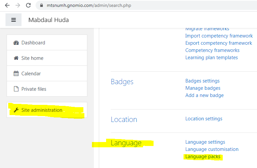The width and height of the screenshot is (257, 168).
Task: Reload the page with the refresh icon
Action: 28,5
